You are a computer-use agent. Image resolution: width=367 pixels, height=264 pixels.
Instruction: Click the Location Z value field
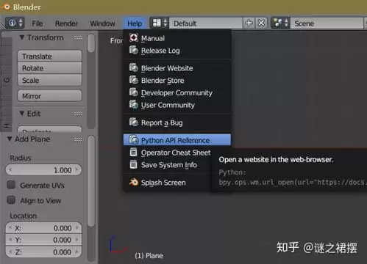(43, 252)
